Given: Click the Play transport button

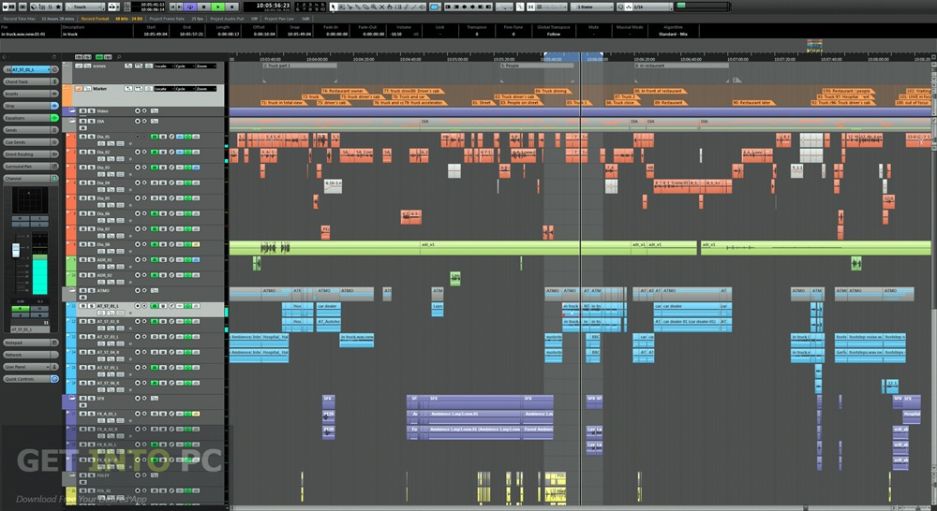Looking at the screenshot, I should pos(217,7).
